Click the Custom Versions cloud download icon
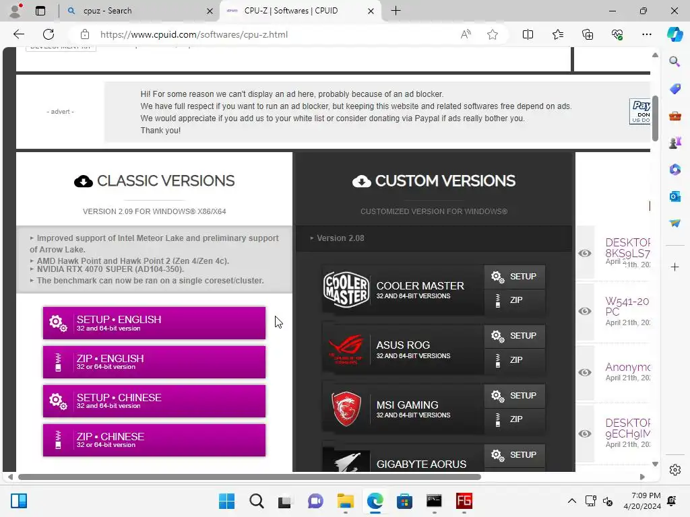This screenshot has width=690, height=517. point(362,181)
